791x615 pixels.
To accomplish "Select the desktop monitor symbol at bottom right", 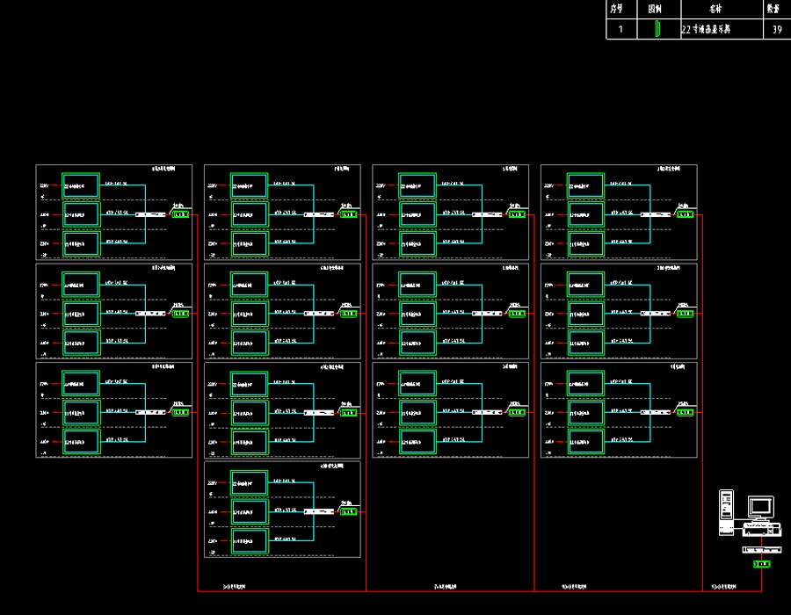I will [760, 507].
